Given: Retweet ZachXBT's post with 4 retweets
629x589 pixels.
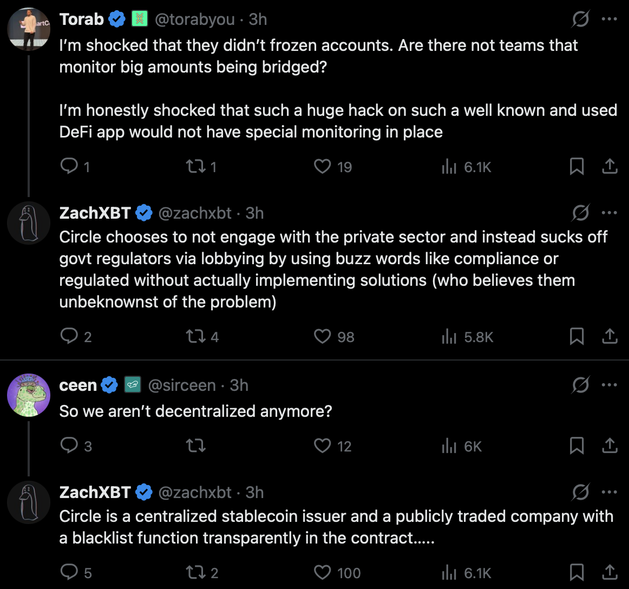Looking at the screenshot, I should pos(195,337).
